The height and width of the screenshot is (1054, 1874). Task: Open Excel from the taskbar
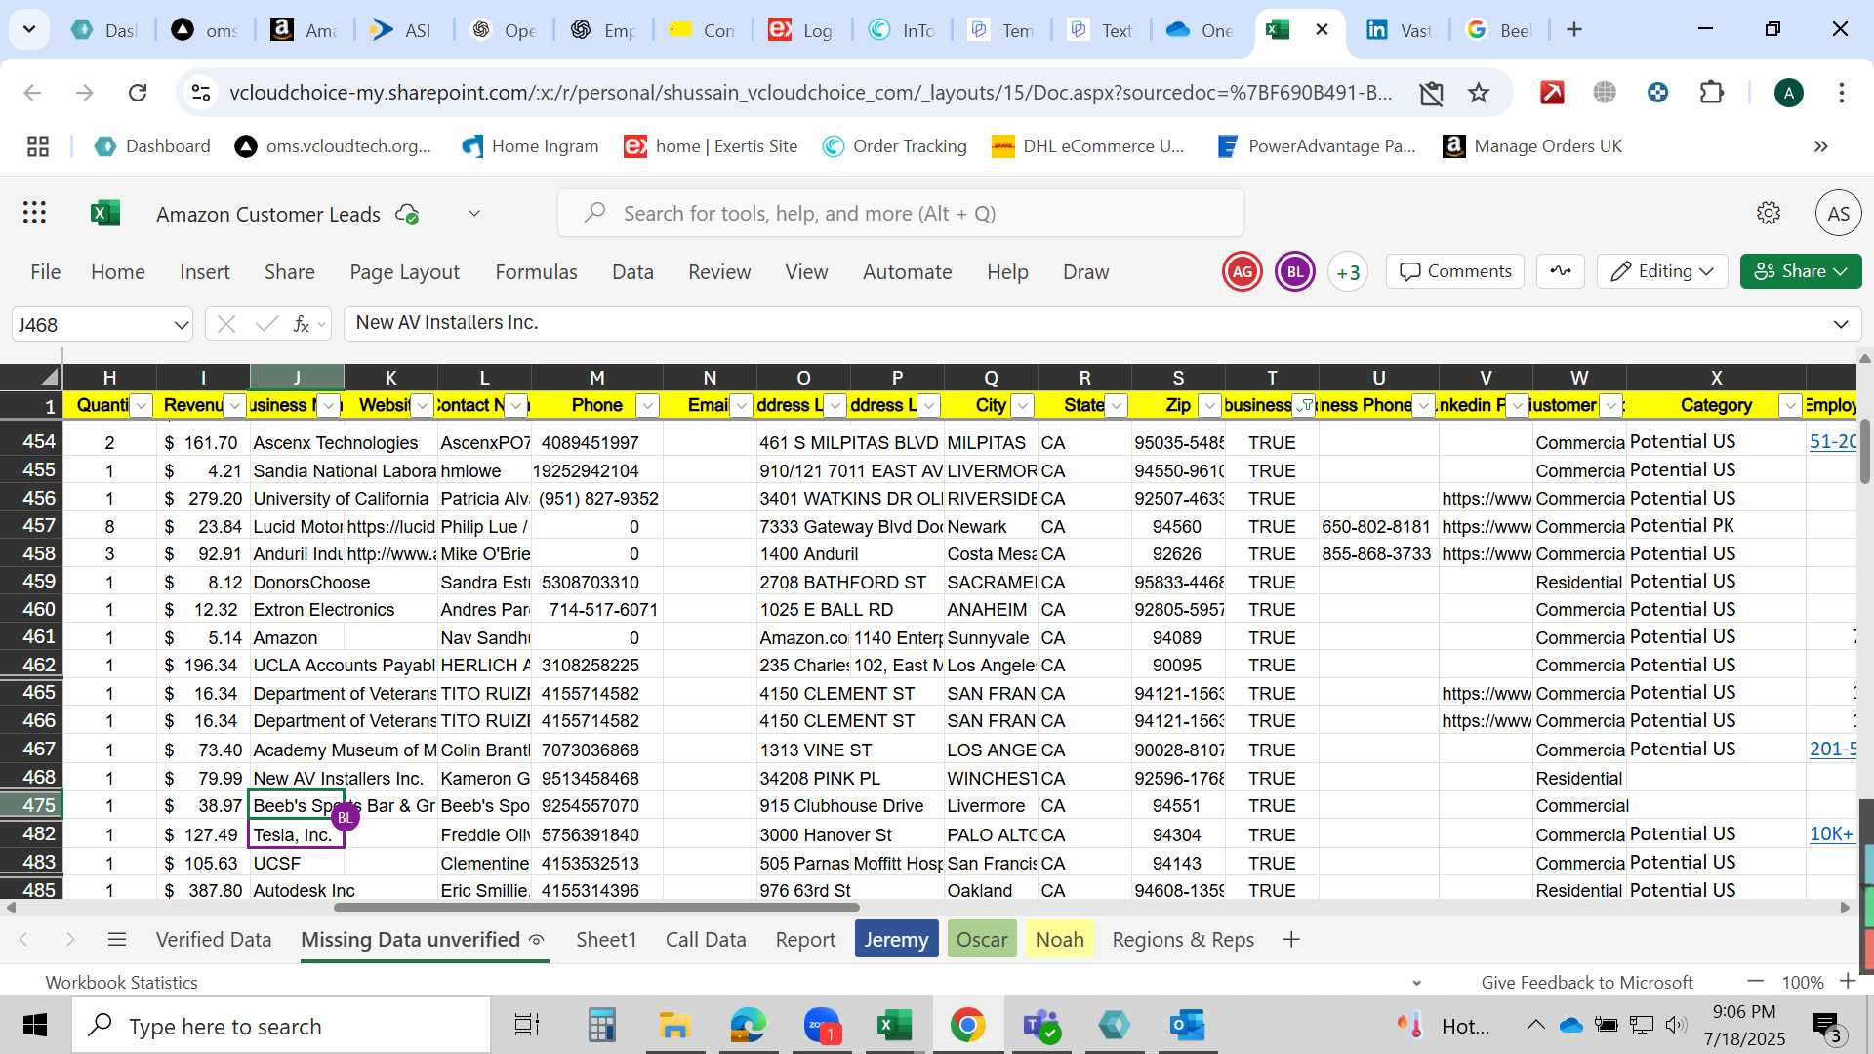coord(894,1026)
